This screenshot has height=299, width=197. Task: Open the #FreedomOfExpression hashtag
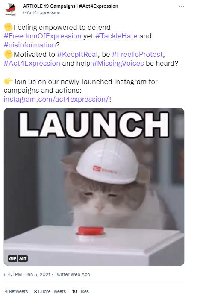click(43, 36)
